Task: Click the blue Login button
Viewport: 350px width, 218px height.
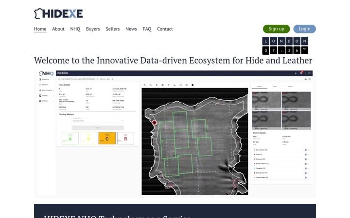Action: 304,29
